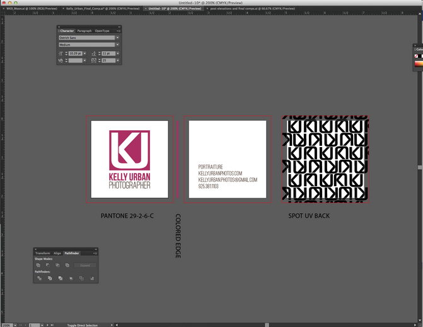Screen dimensions: 423x327
Task: Select the Character tab
Action: [x=67, y=31]
